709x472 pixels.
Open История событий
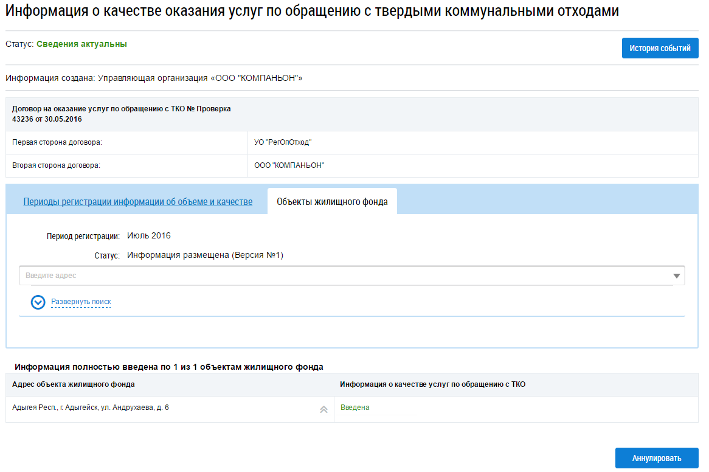[x=660, y=49]
